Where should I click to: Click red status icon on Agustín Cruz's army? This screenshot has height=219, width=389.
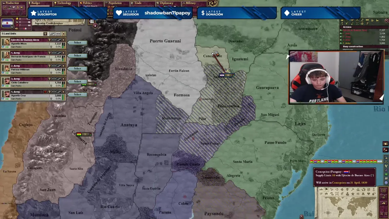coord(45,92)
